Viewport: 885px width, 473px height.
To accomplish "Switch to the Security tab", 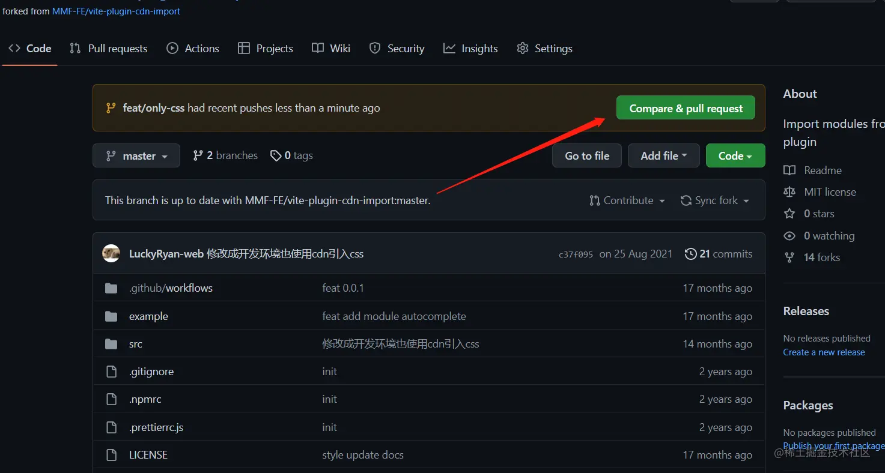I will click(397, 49).
